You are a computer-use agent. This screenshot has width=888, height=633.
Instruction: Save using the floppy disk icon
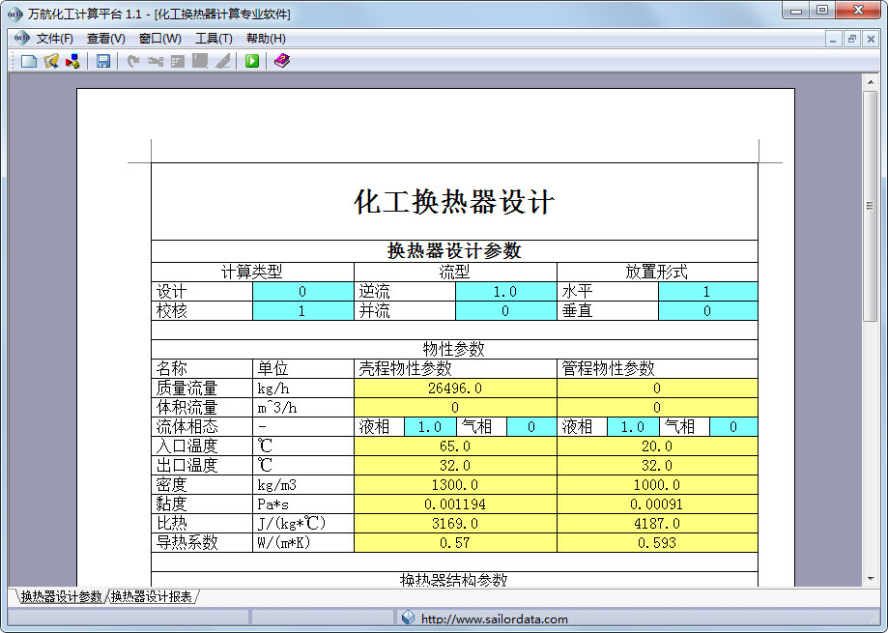[x=103, y=61]
